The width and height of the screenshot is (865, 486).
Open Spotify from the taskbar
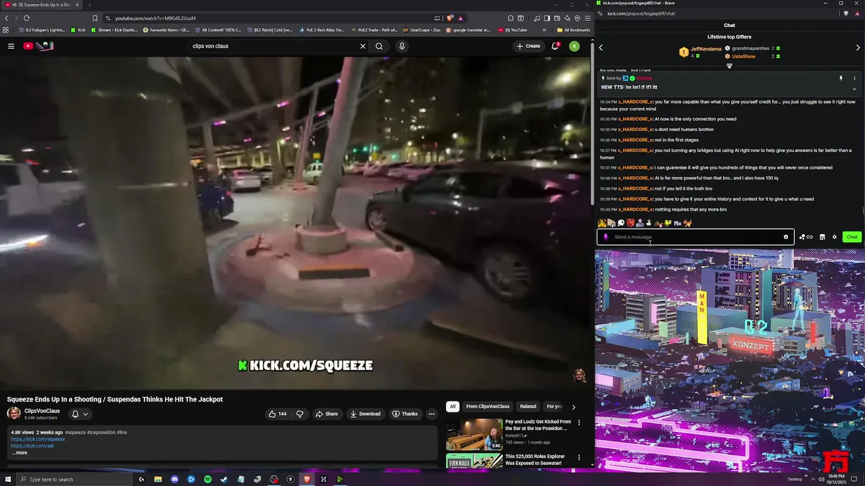pos(207,479)
